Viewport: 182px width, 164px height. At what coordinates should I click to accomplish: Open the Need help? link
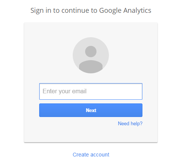[x=130, y=124]
